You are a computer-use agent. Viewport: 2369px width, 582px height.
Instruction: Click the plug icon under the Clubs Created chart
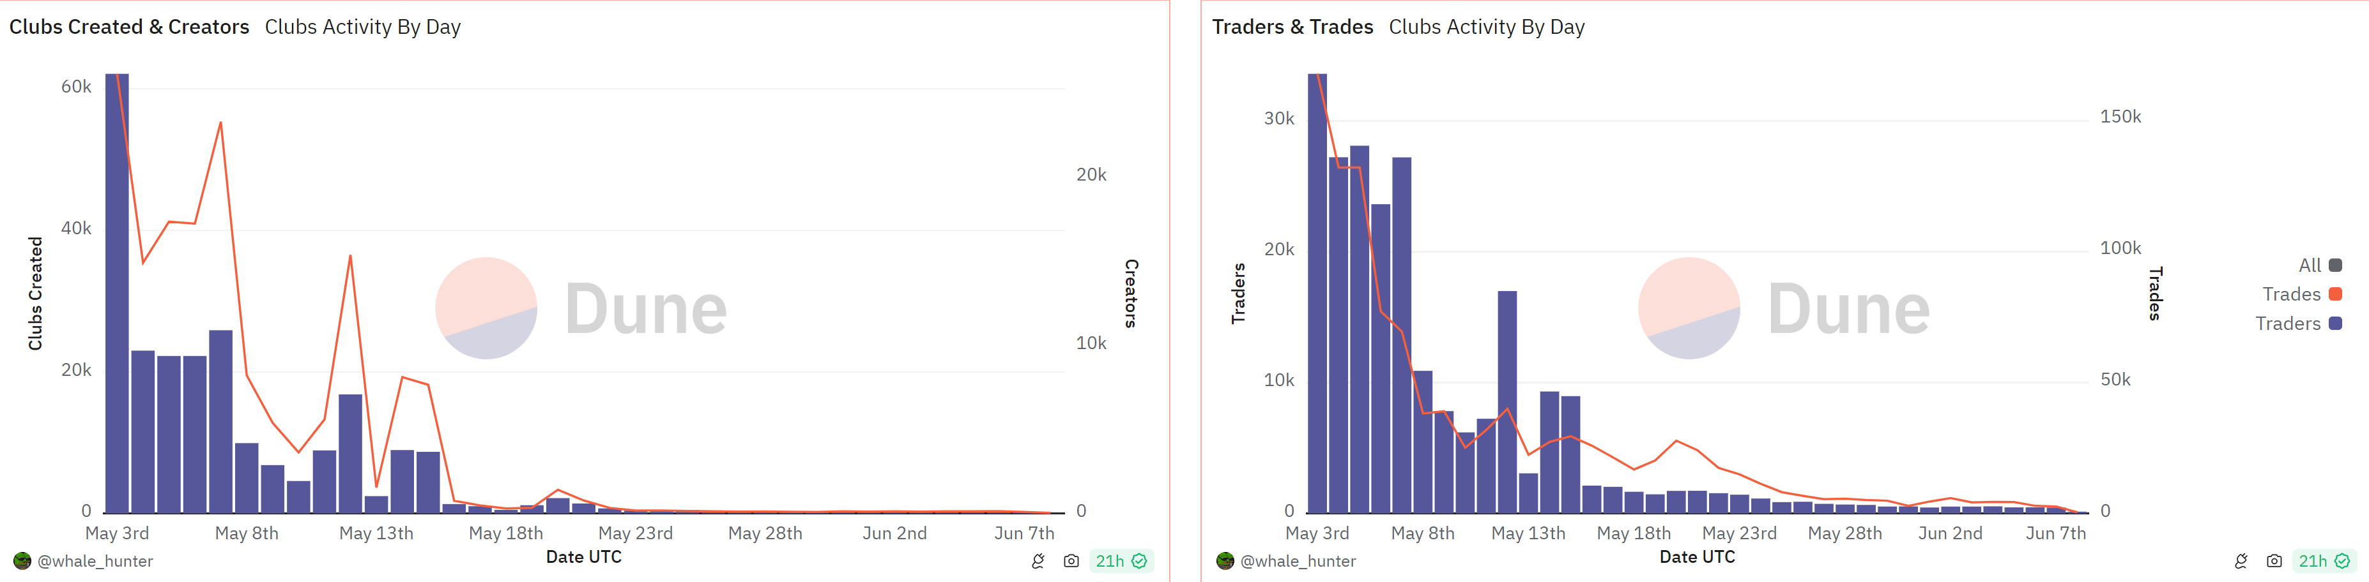(1038, 561)
